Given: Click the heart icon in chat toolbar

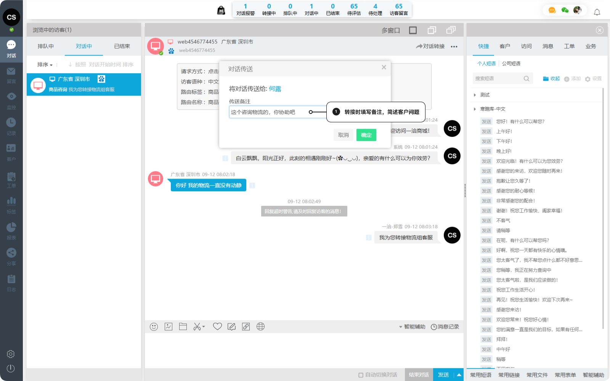Looking at the screenshot, I should pyautogui.click(x=217, y=327).
